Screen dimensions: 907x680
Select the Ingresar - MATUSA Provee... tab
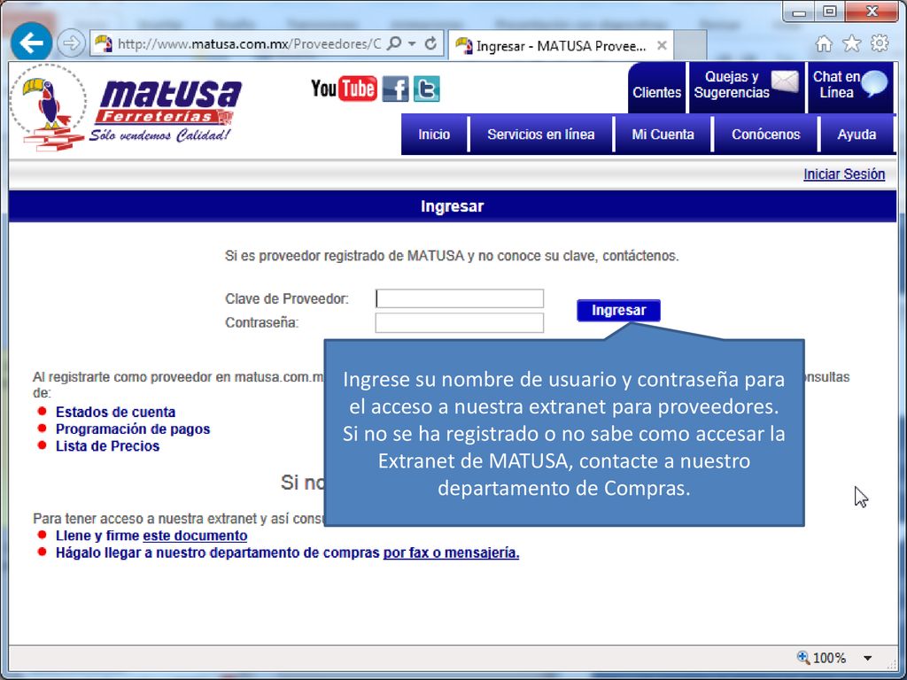coord(561,46)
